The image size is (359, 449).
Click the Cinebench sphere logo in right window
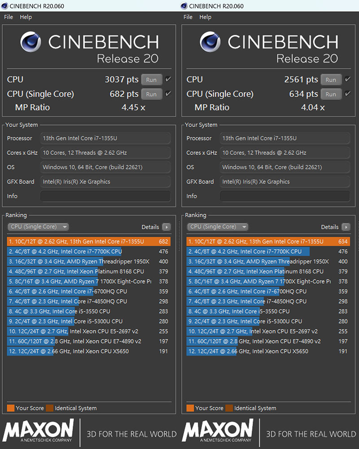[x=210, y=42]
